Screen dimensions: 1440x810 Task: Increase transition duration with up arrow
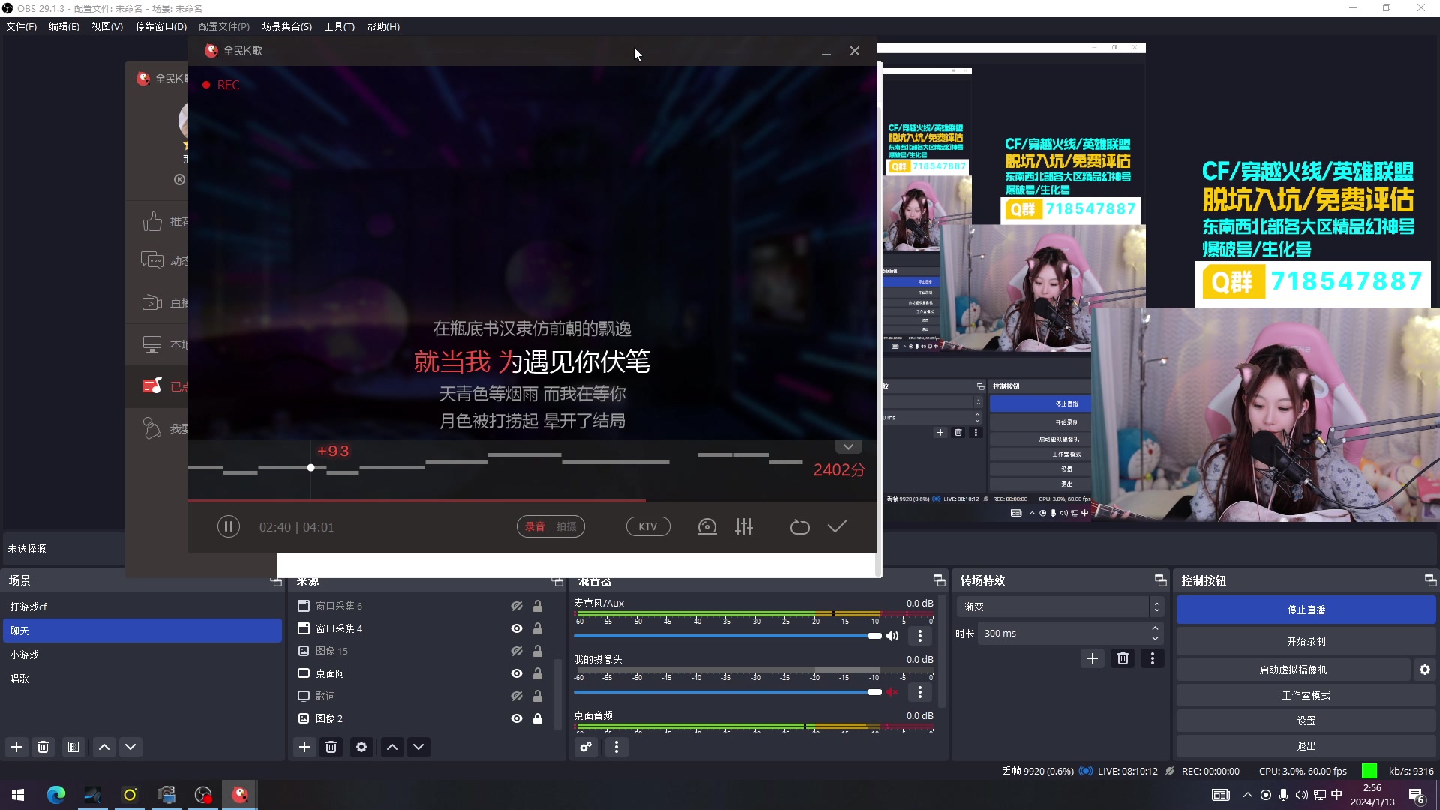[x=1156, y=628]
